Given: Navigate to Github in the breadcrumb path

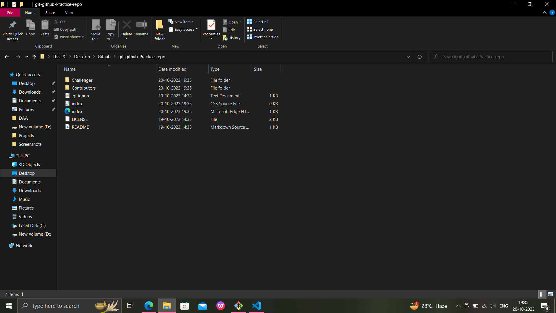Looking at the screenshot, I should click(x=104, y=57).
